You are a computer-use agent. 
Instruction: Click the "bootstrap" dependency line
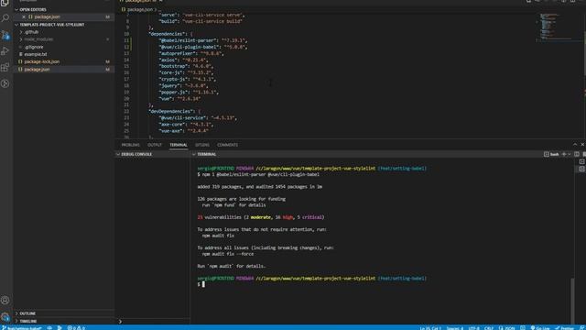(186, 66)
